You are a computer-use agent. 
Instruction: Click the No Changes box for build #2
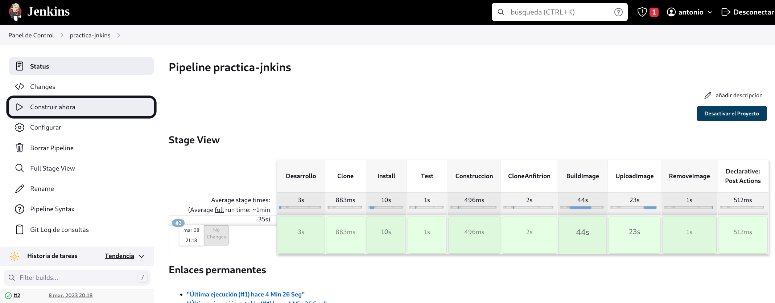(x=216, y=235)
